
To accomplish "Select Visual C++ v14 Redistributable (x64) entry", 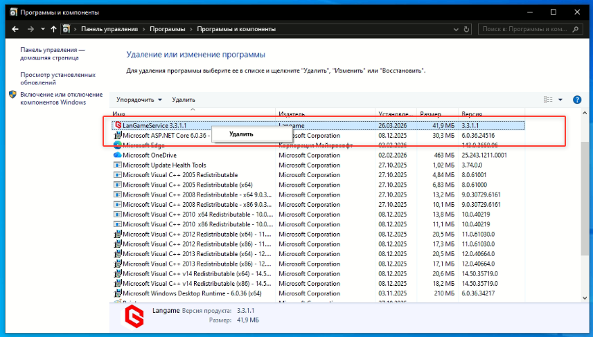I will (197, 273).
